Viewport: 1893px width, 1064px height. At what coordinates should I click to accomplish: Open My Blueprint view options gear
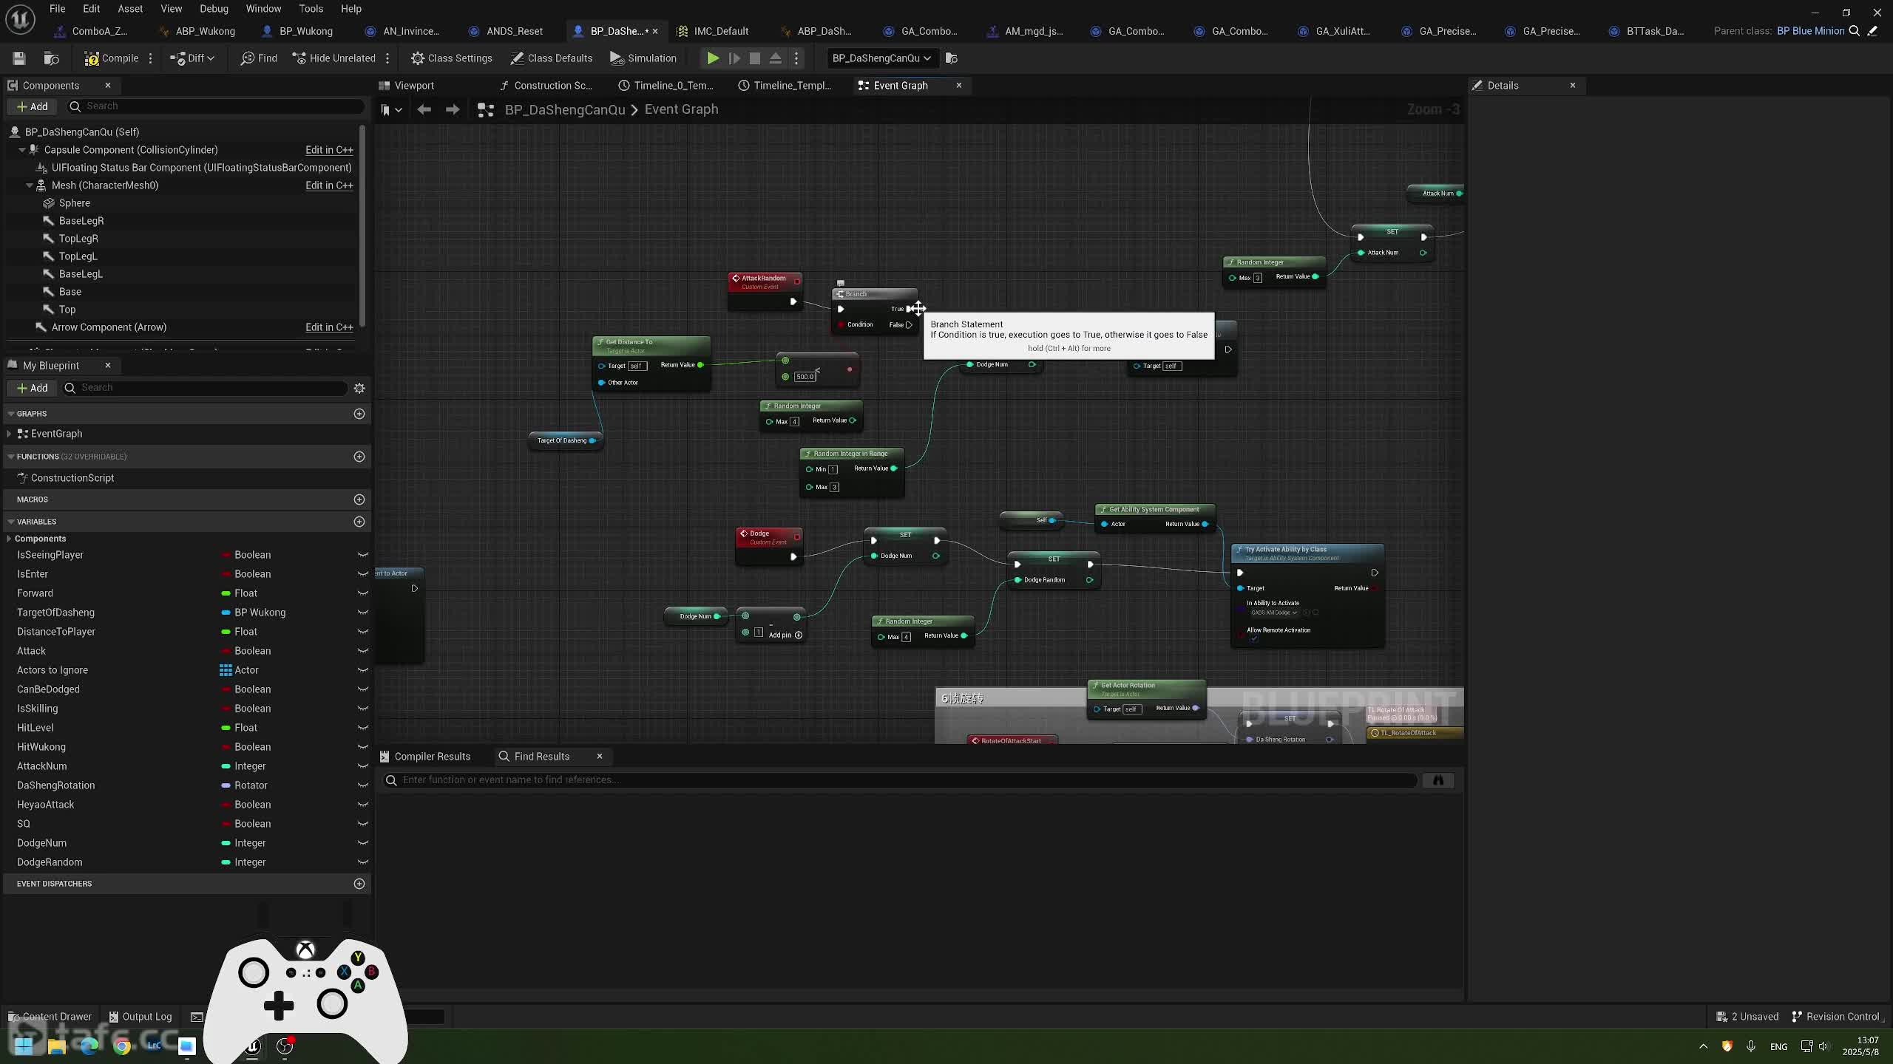tap(359, 388)
